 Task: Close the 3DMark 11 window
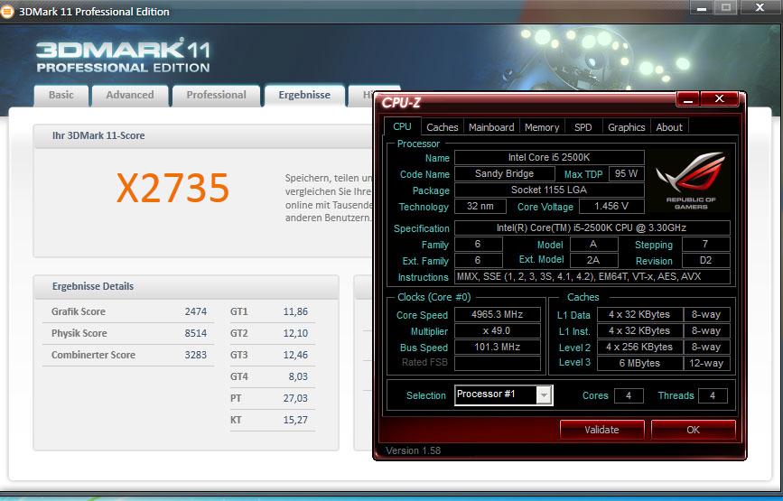pos(760,7)
